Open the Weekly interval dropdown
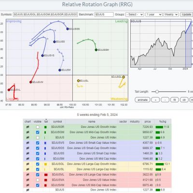The image size is (193, 193). tap(171, 14)
